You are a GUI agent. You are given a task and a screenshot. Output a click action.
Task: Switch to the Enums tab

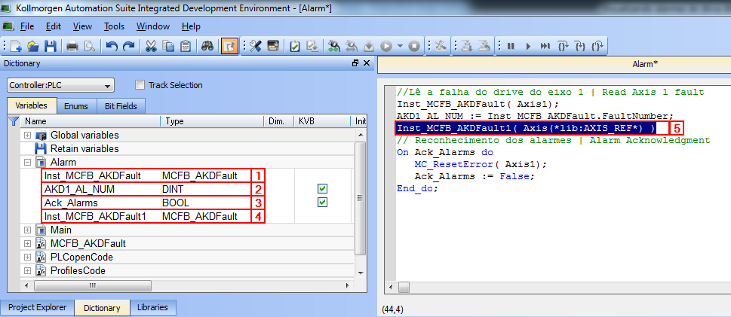[x=77, y=106]
